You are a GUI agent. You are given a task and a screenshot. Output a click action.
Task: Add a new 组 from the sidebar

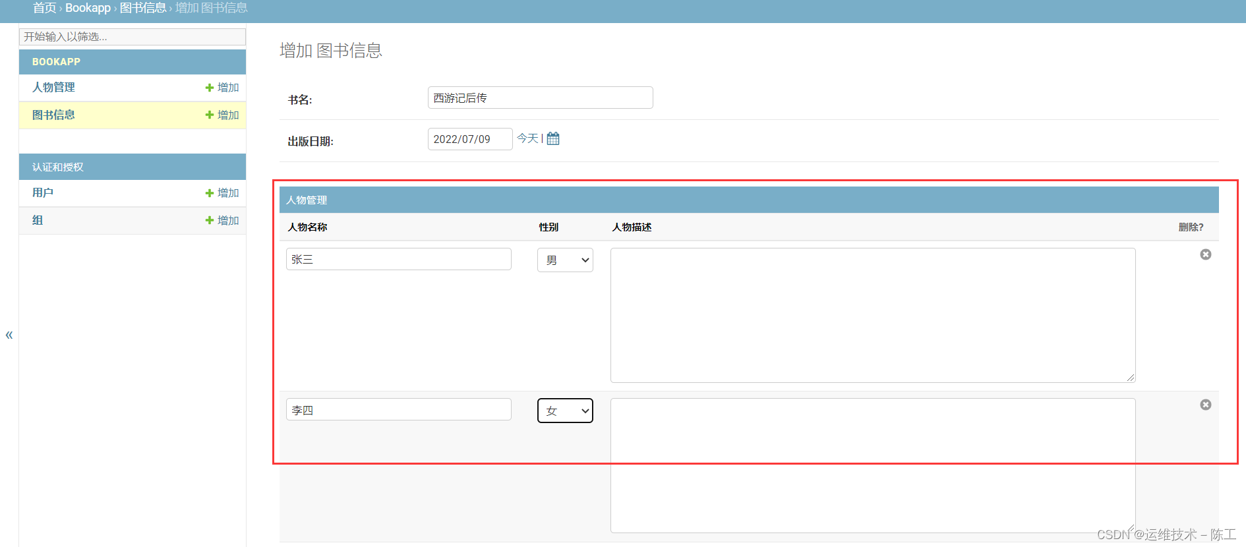(x=222, y=220)
